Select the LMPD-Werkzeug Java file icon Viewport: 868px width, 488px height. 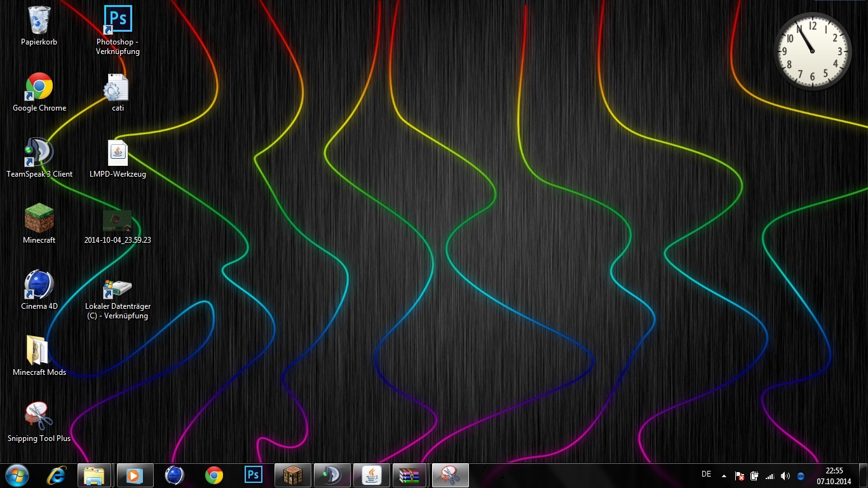point(118,152)
